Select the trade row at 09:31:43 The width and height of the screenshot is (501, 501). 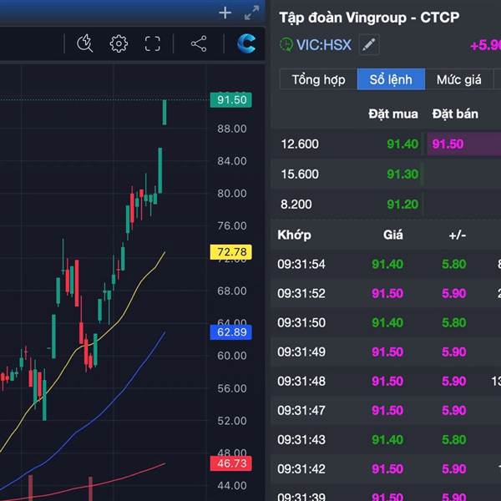pyautogui.click(x=386, y=440)
